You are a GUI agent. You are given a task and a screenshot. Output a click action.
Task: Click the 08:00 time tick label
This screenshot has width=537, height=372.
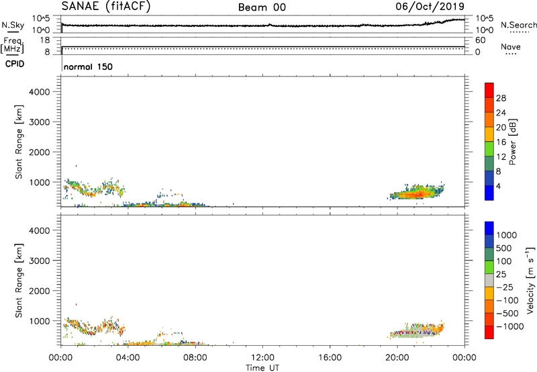click(x=195, y=358)
